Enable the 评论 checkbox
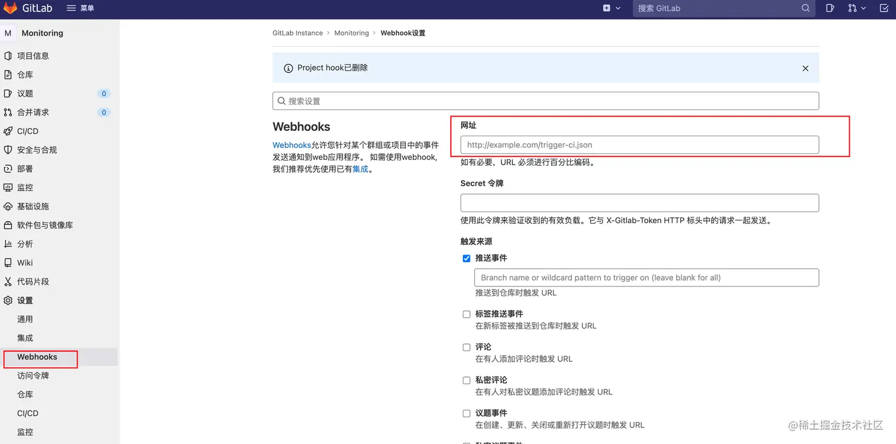 [x=466, y=348]
